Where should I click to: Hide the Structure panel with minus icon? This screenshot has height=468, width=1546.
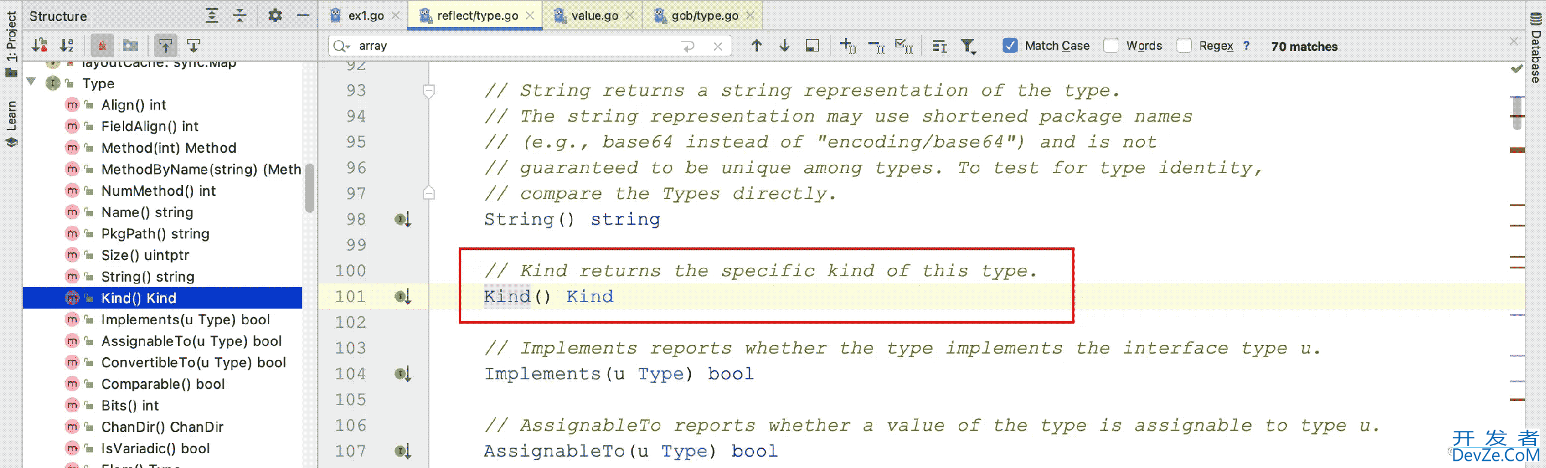(303, 16)
